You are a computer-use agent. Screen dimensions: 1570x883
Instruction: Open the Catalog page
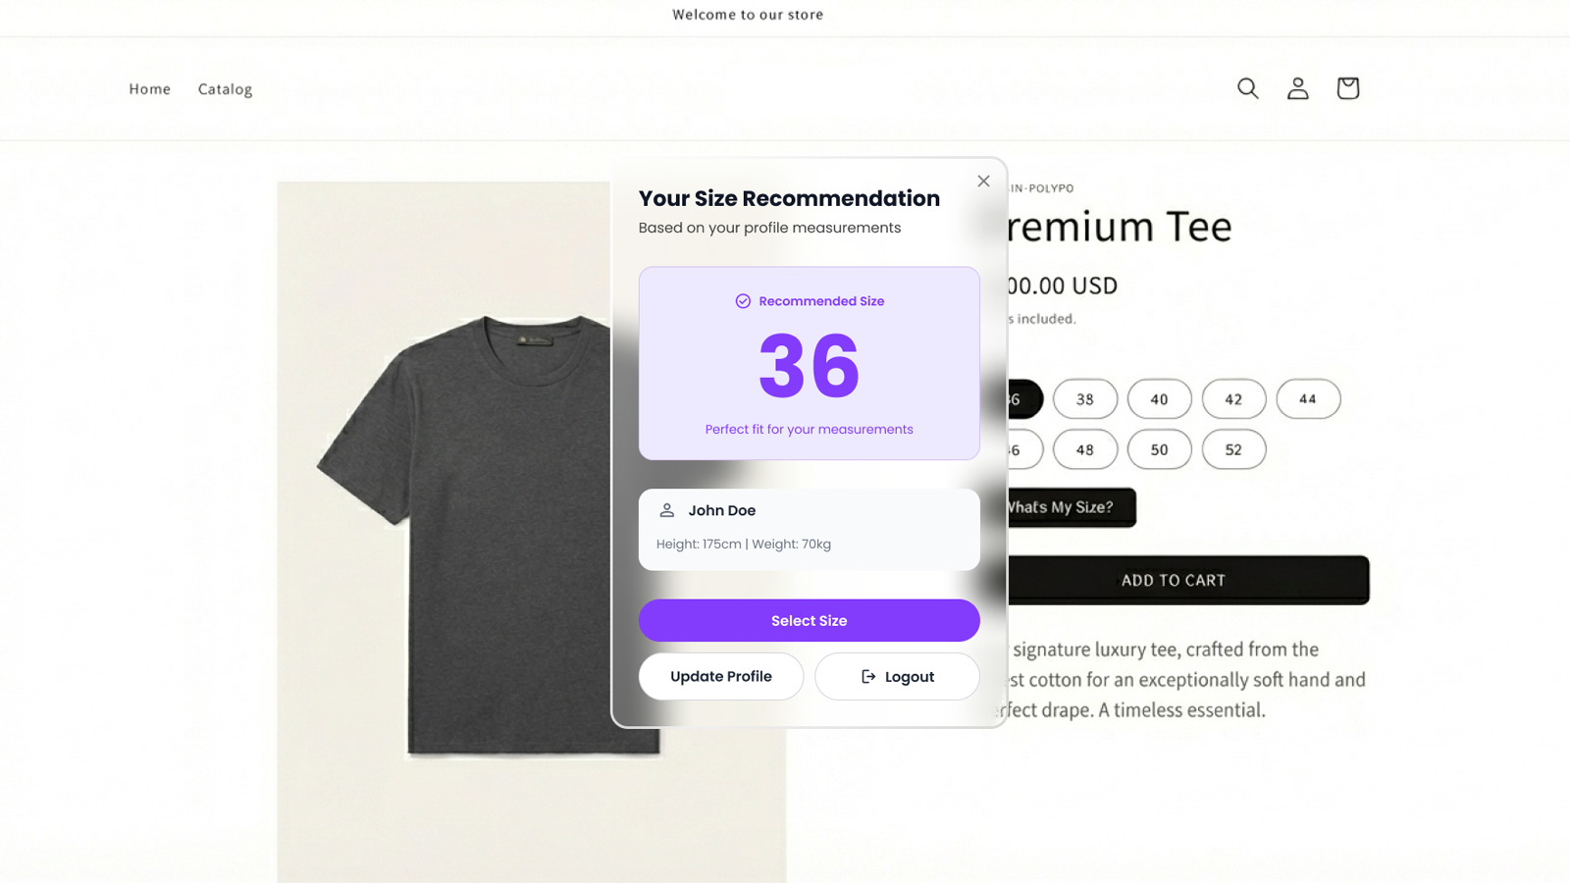click(x=225, y=88)
